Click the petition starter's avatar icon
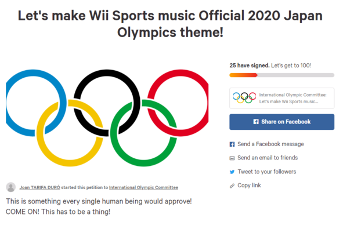 pyautogui.click(x=11, y=187)
